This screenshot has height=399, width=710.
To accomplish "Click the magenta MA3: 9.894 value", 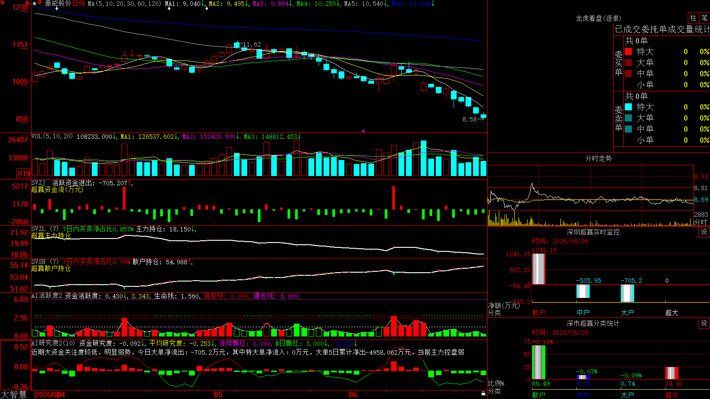I will coord(272,4).
